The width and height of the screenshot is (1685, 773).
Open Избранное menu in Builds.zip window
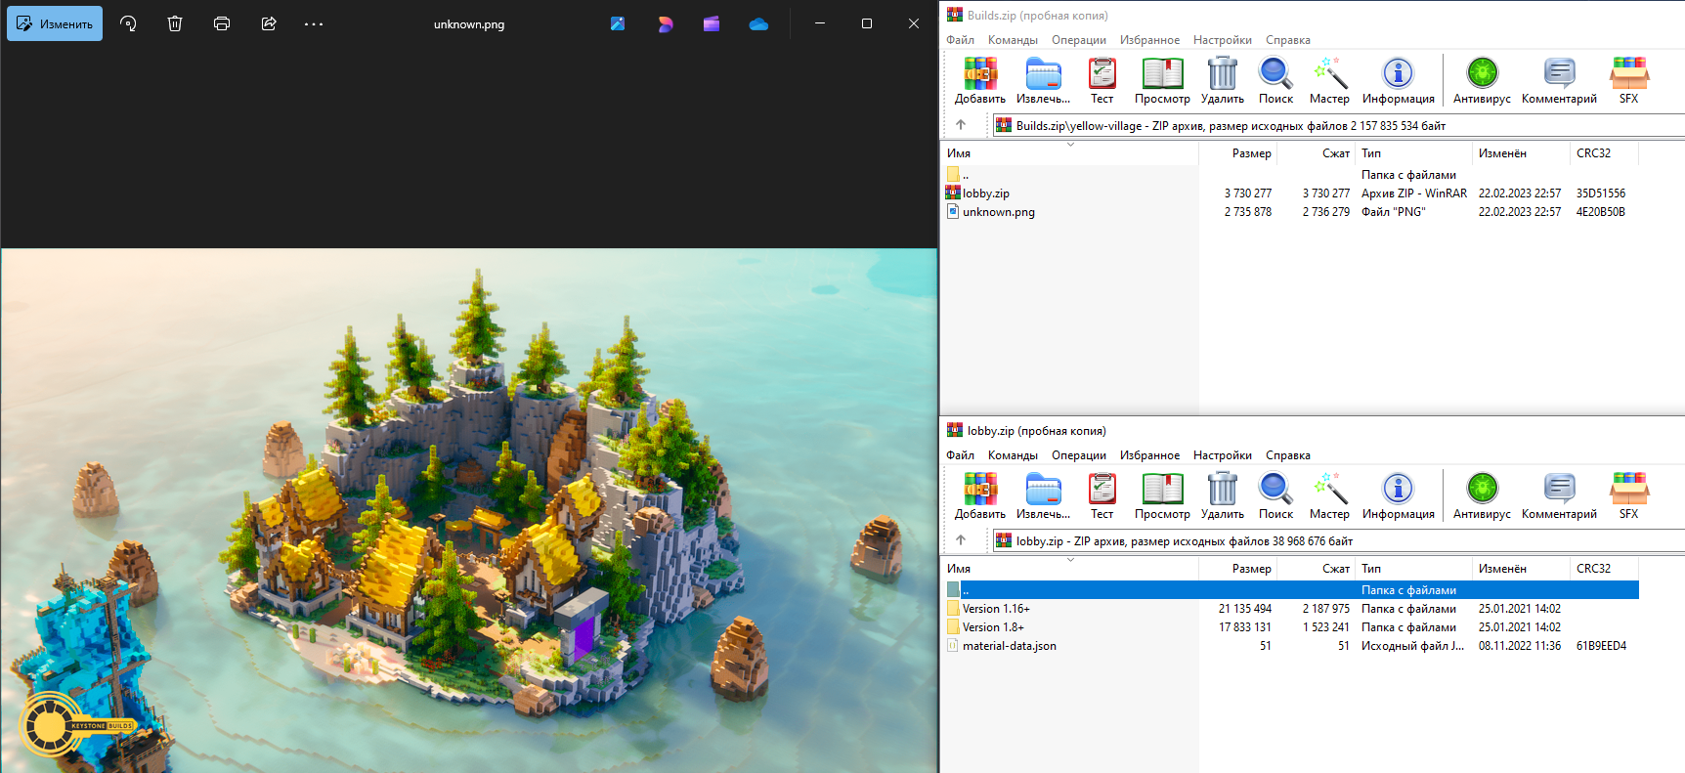tap(1149, 40)
